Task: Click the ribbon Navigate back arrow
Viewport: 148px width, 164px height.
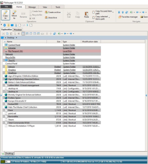Action: coord(138,12)
